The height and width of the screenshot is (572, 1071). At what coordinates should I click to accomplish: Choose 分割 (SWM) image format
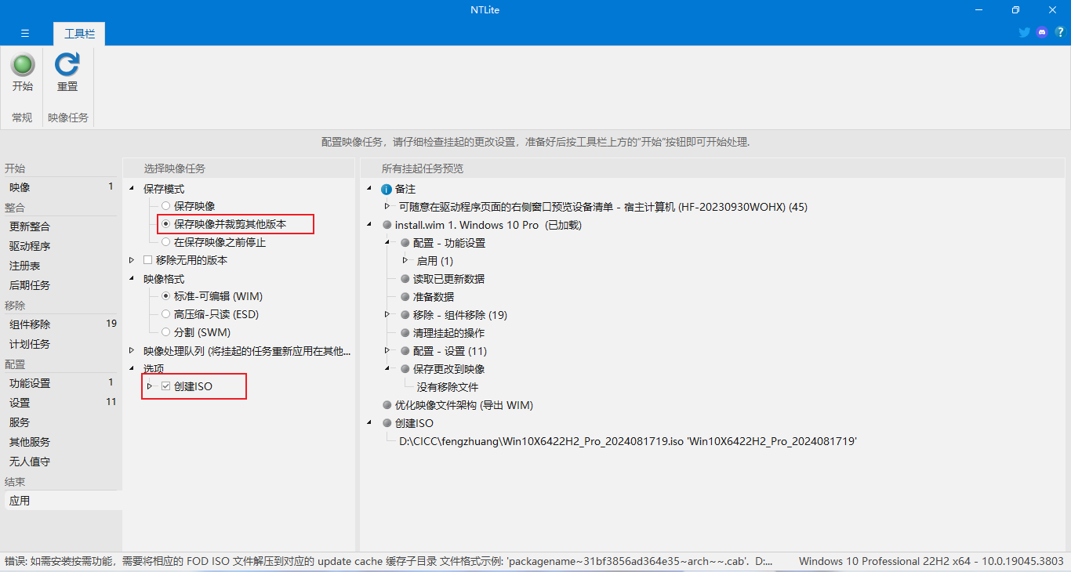pos(165,332)
